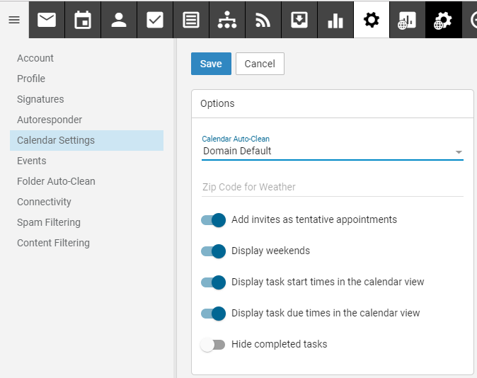Select Folder Auto-Clean in sidebar

[56, 181]
